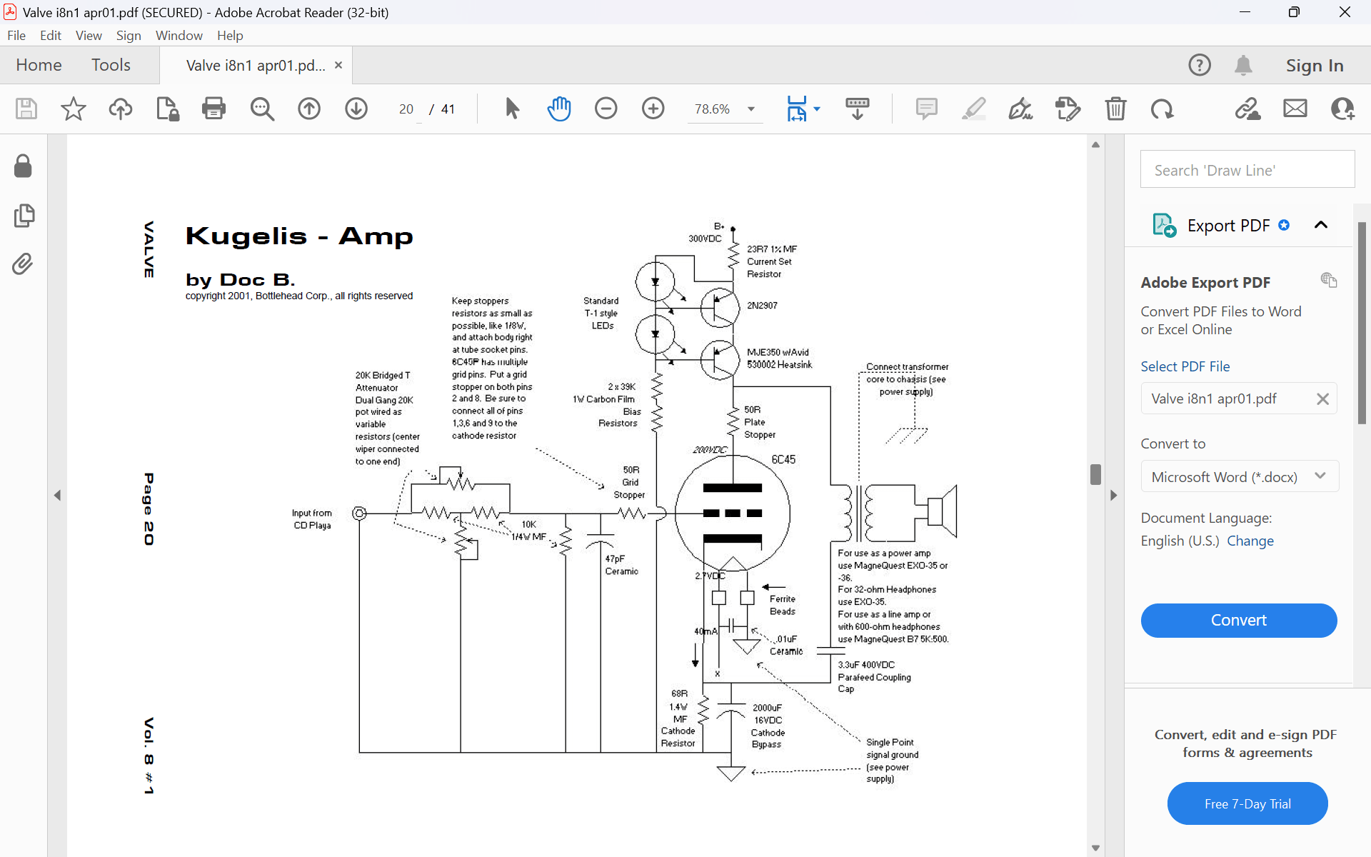Viewport: 1371px width, 857px height.
Task: Close the Valve i8n1 apr01.pdf tab
Action: pos(338,65)
